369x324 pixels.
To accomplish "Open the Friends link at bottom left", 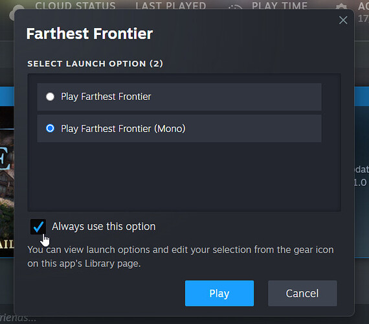I will click(x=18, y=318).
